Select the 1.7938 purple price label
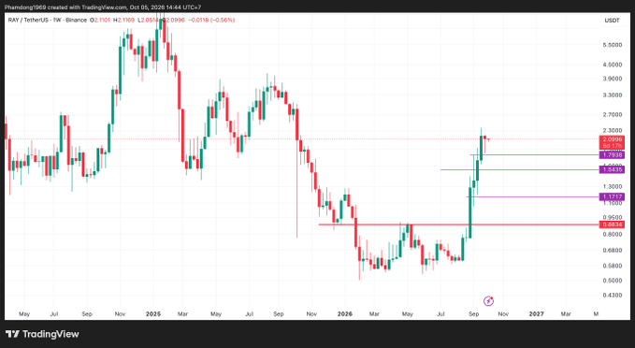 pos(612,154)
